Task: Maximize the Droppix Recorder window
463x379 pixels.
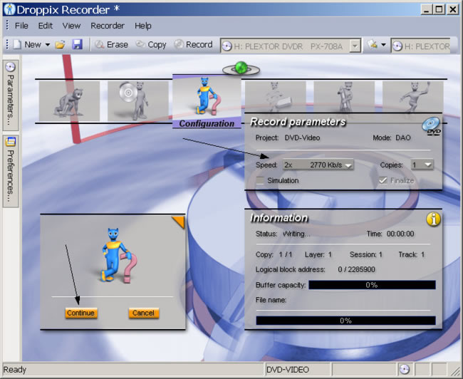Action: pyautogui.click(x=439, y=9)
